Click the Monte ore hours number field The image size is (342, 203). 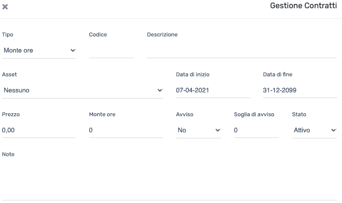point(126,130)
